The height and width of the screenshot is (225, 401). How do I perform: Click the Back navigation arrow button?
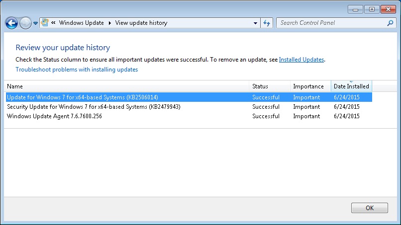click(11, 23)
